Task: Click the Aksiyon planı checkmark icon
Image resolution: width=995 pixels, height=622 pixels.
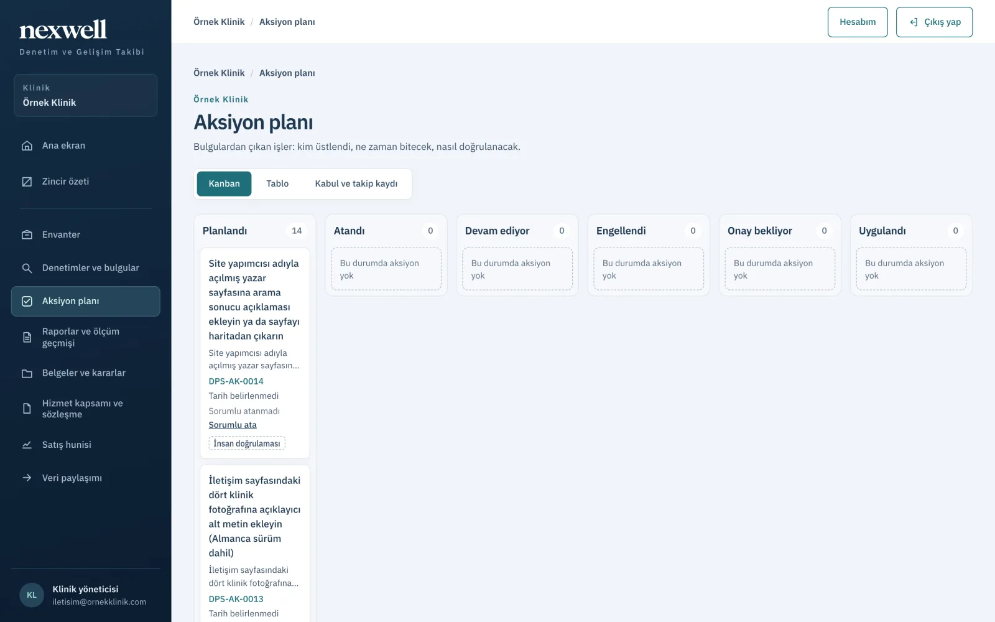Action: pos(27,301)
